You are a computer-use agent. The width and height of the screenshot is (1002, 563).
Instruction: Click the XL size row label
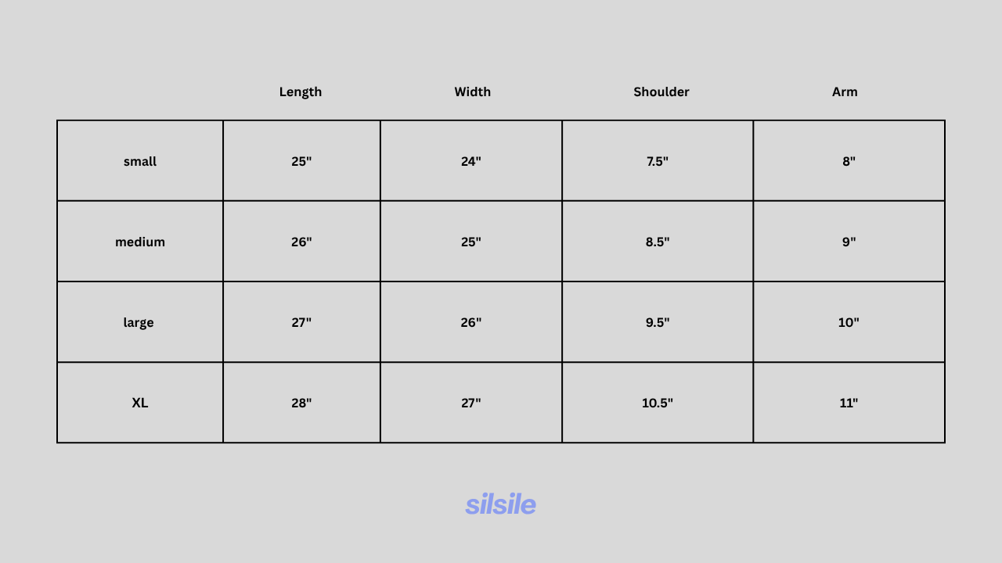140,403
